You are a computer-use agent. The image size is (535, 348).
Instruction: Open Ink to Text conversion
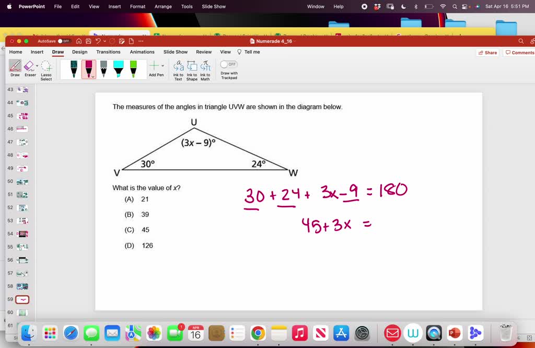[x=178, y=69]
